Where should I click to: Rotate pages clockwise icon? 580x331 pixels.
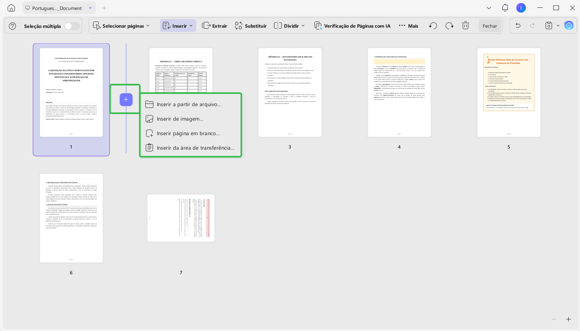[x=449, y=26]
